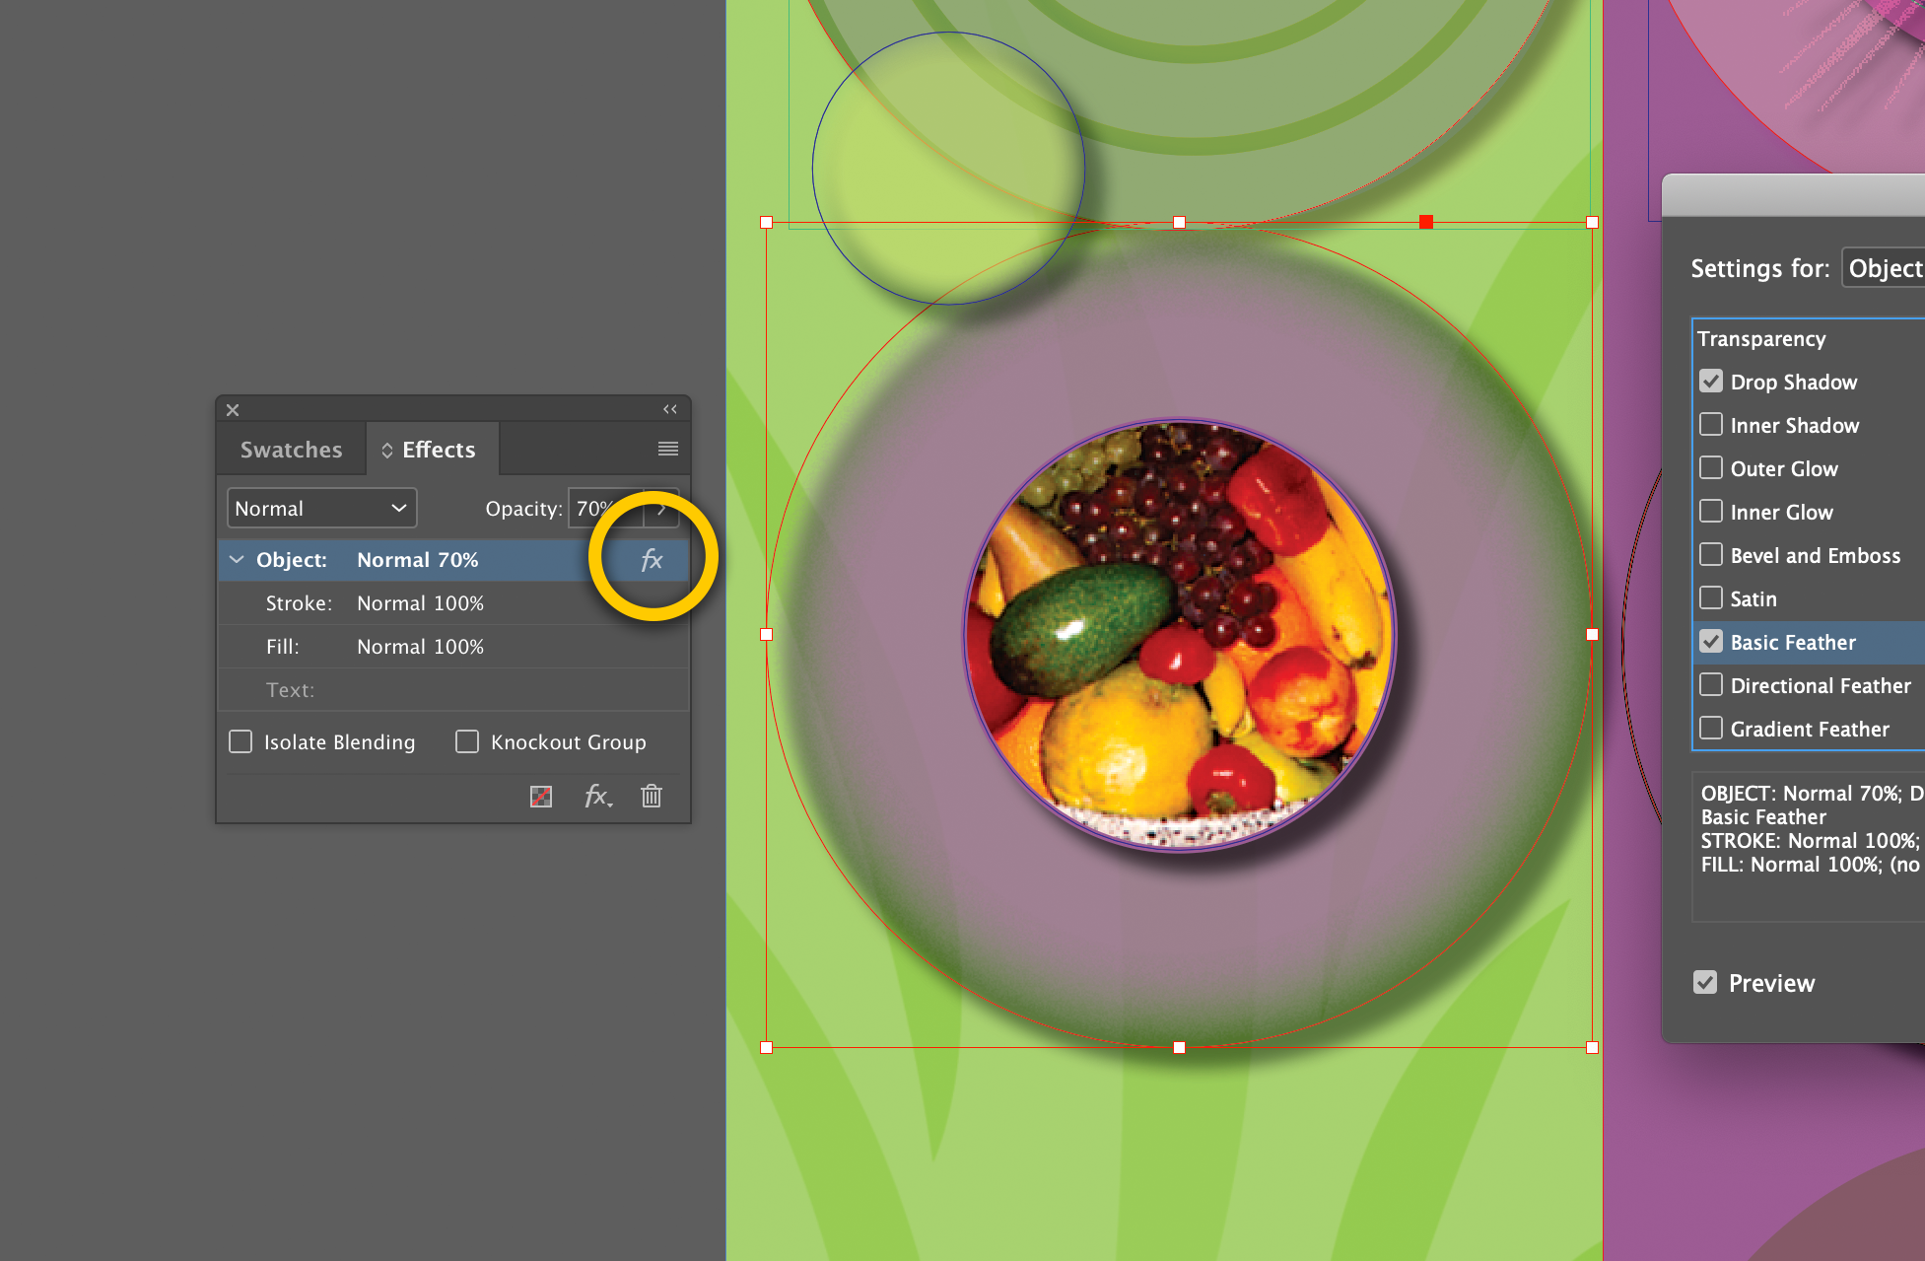Click the Clear all effects icon
This screenshot has width=1925, height=1261.
tap(541, 796)
